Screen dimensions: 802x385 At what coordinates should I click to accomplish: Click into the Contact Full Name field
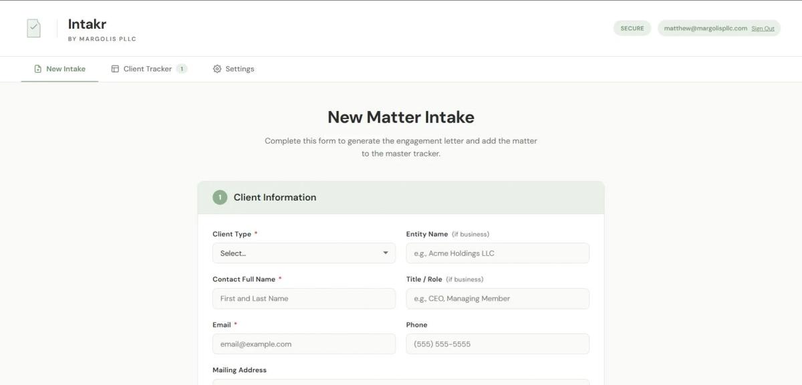(303, 299)
